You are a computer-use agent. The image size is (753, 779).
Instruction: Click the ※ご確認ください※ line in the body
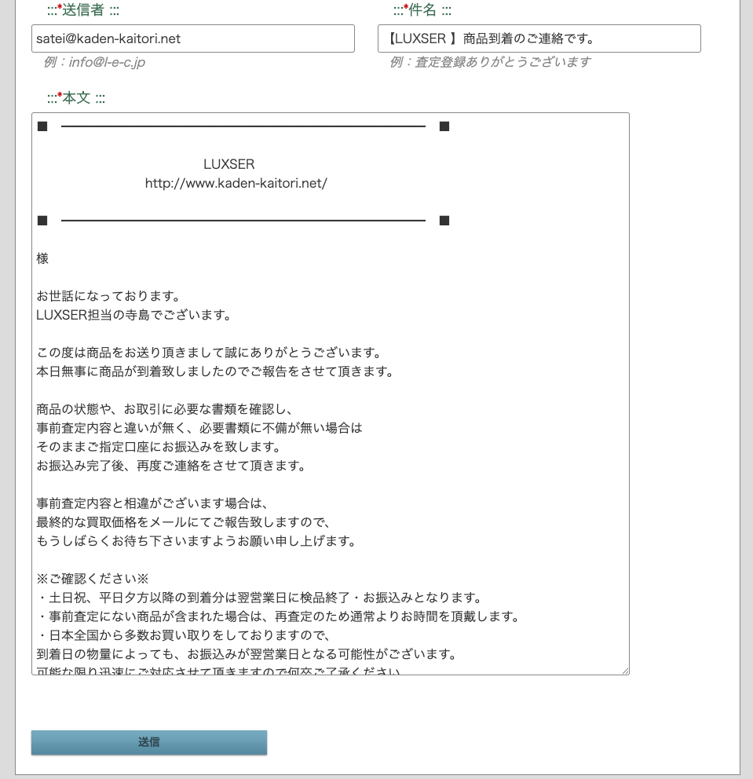[92, 579]
